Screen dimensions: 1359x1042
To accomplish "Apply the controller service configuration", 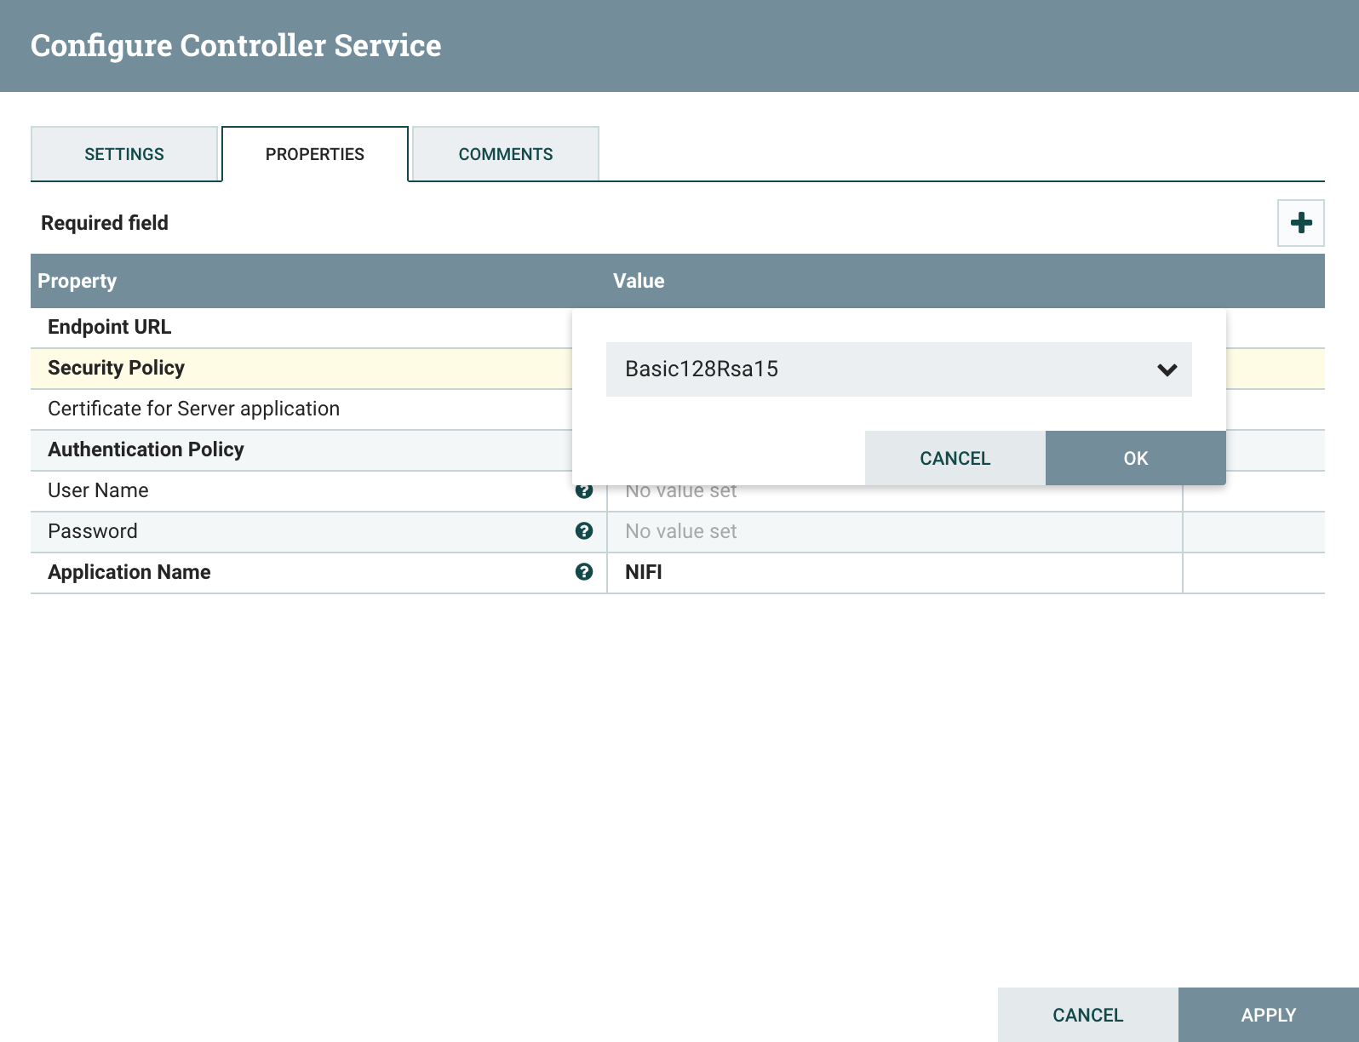I will 1269,1015.
